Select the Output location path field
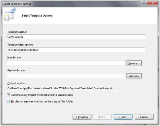This screenshot has height=126, width=160. [x=76, y=88]
